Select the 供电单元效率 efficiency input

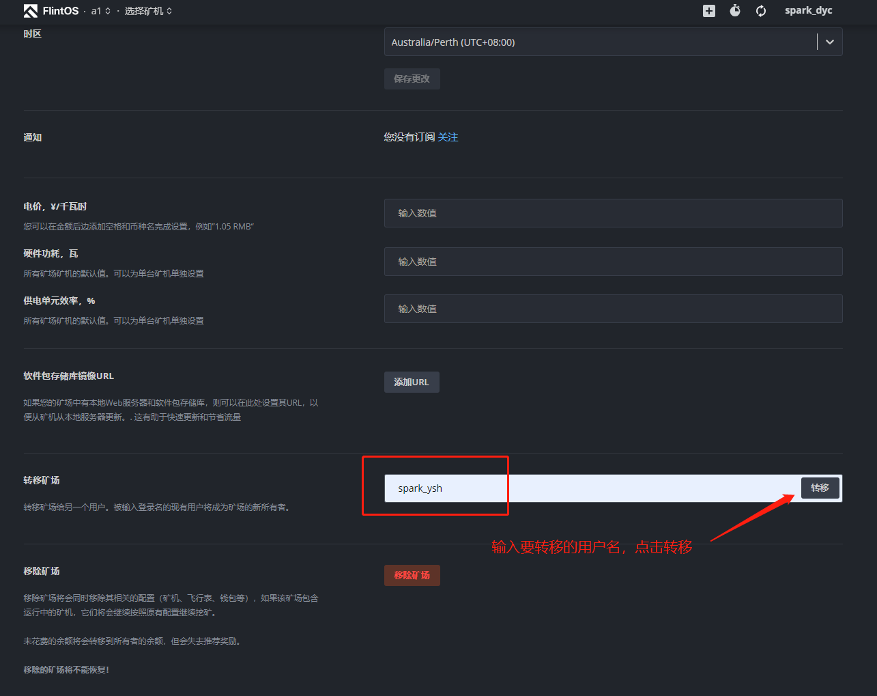(613, 309)
